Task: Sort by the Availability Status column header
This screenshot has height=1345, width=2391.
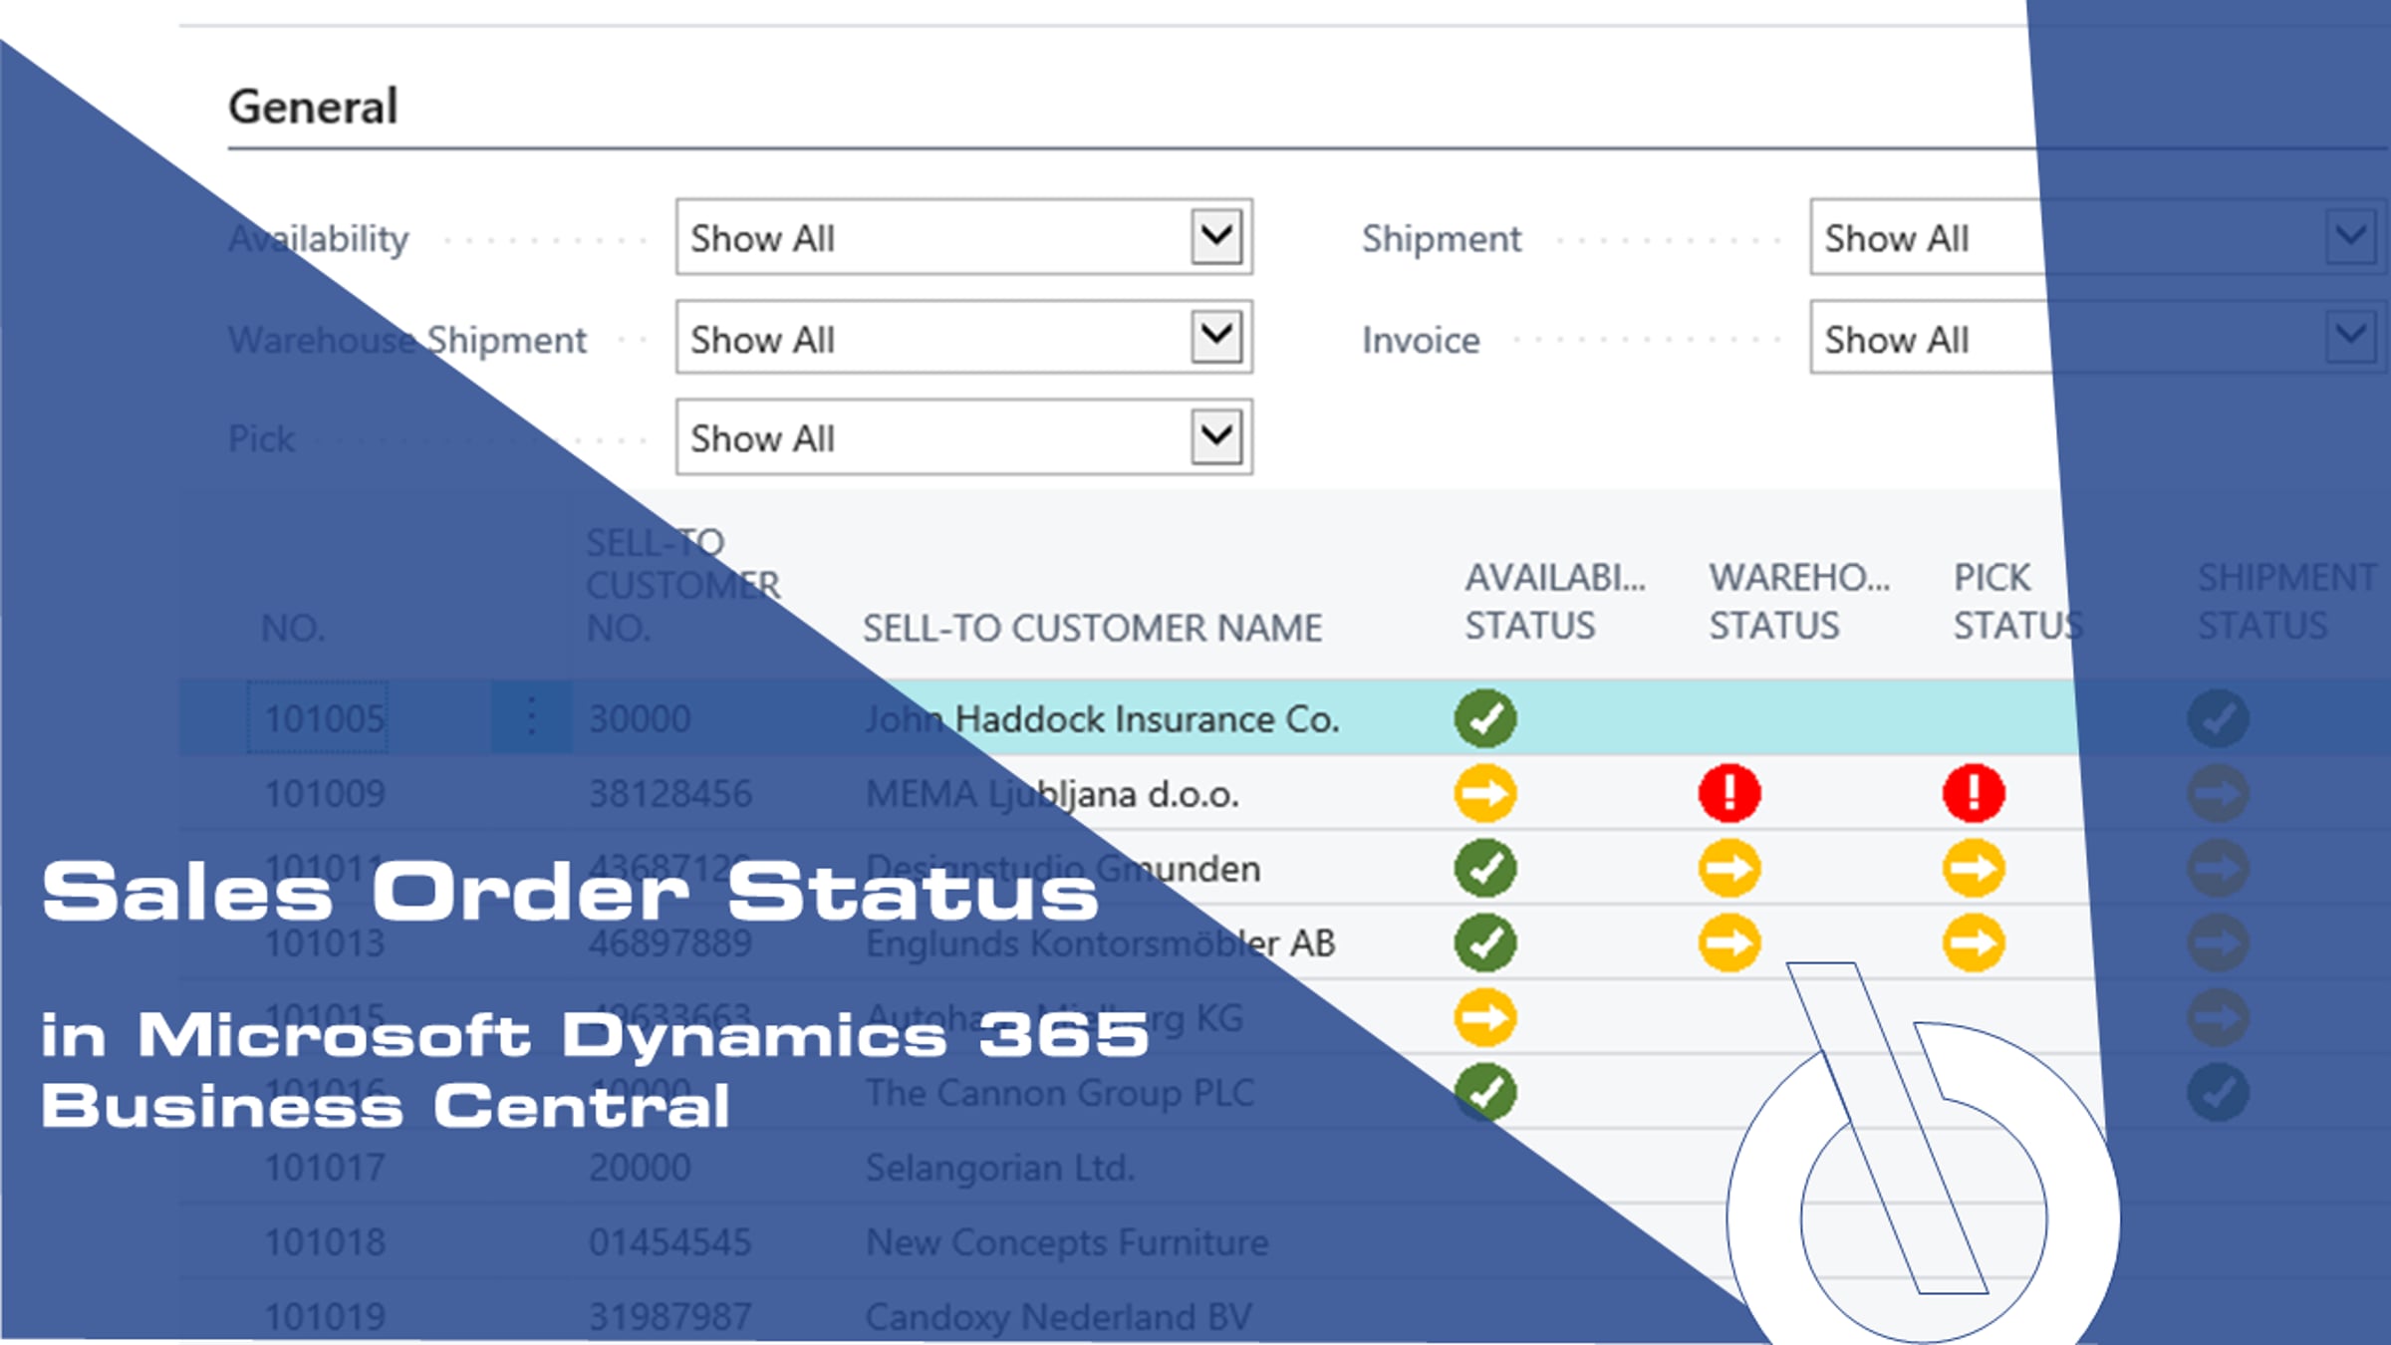Action: 1554,602
